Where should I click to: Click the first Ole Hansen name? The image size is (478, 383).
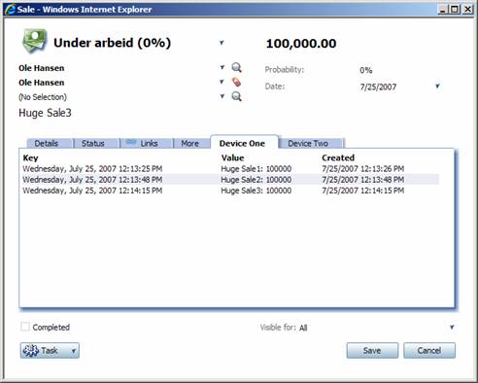[42, 68]
